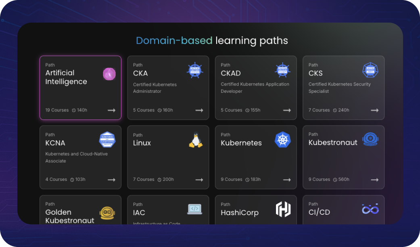Viewport: 420px width, 247px height.
Task: Click the '9 Courses' text on Kubestronaut card
Action: tap(319, 180)
